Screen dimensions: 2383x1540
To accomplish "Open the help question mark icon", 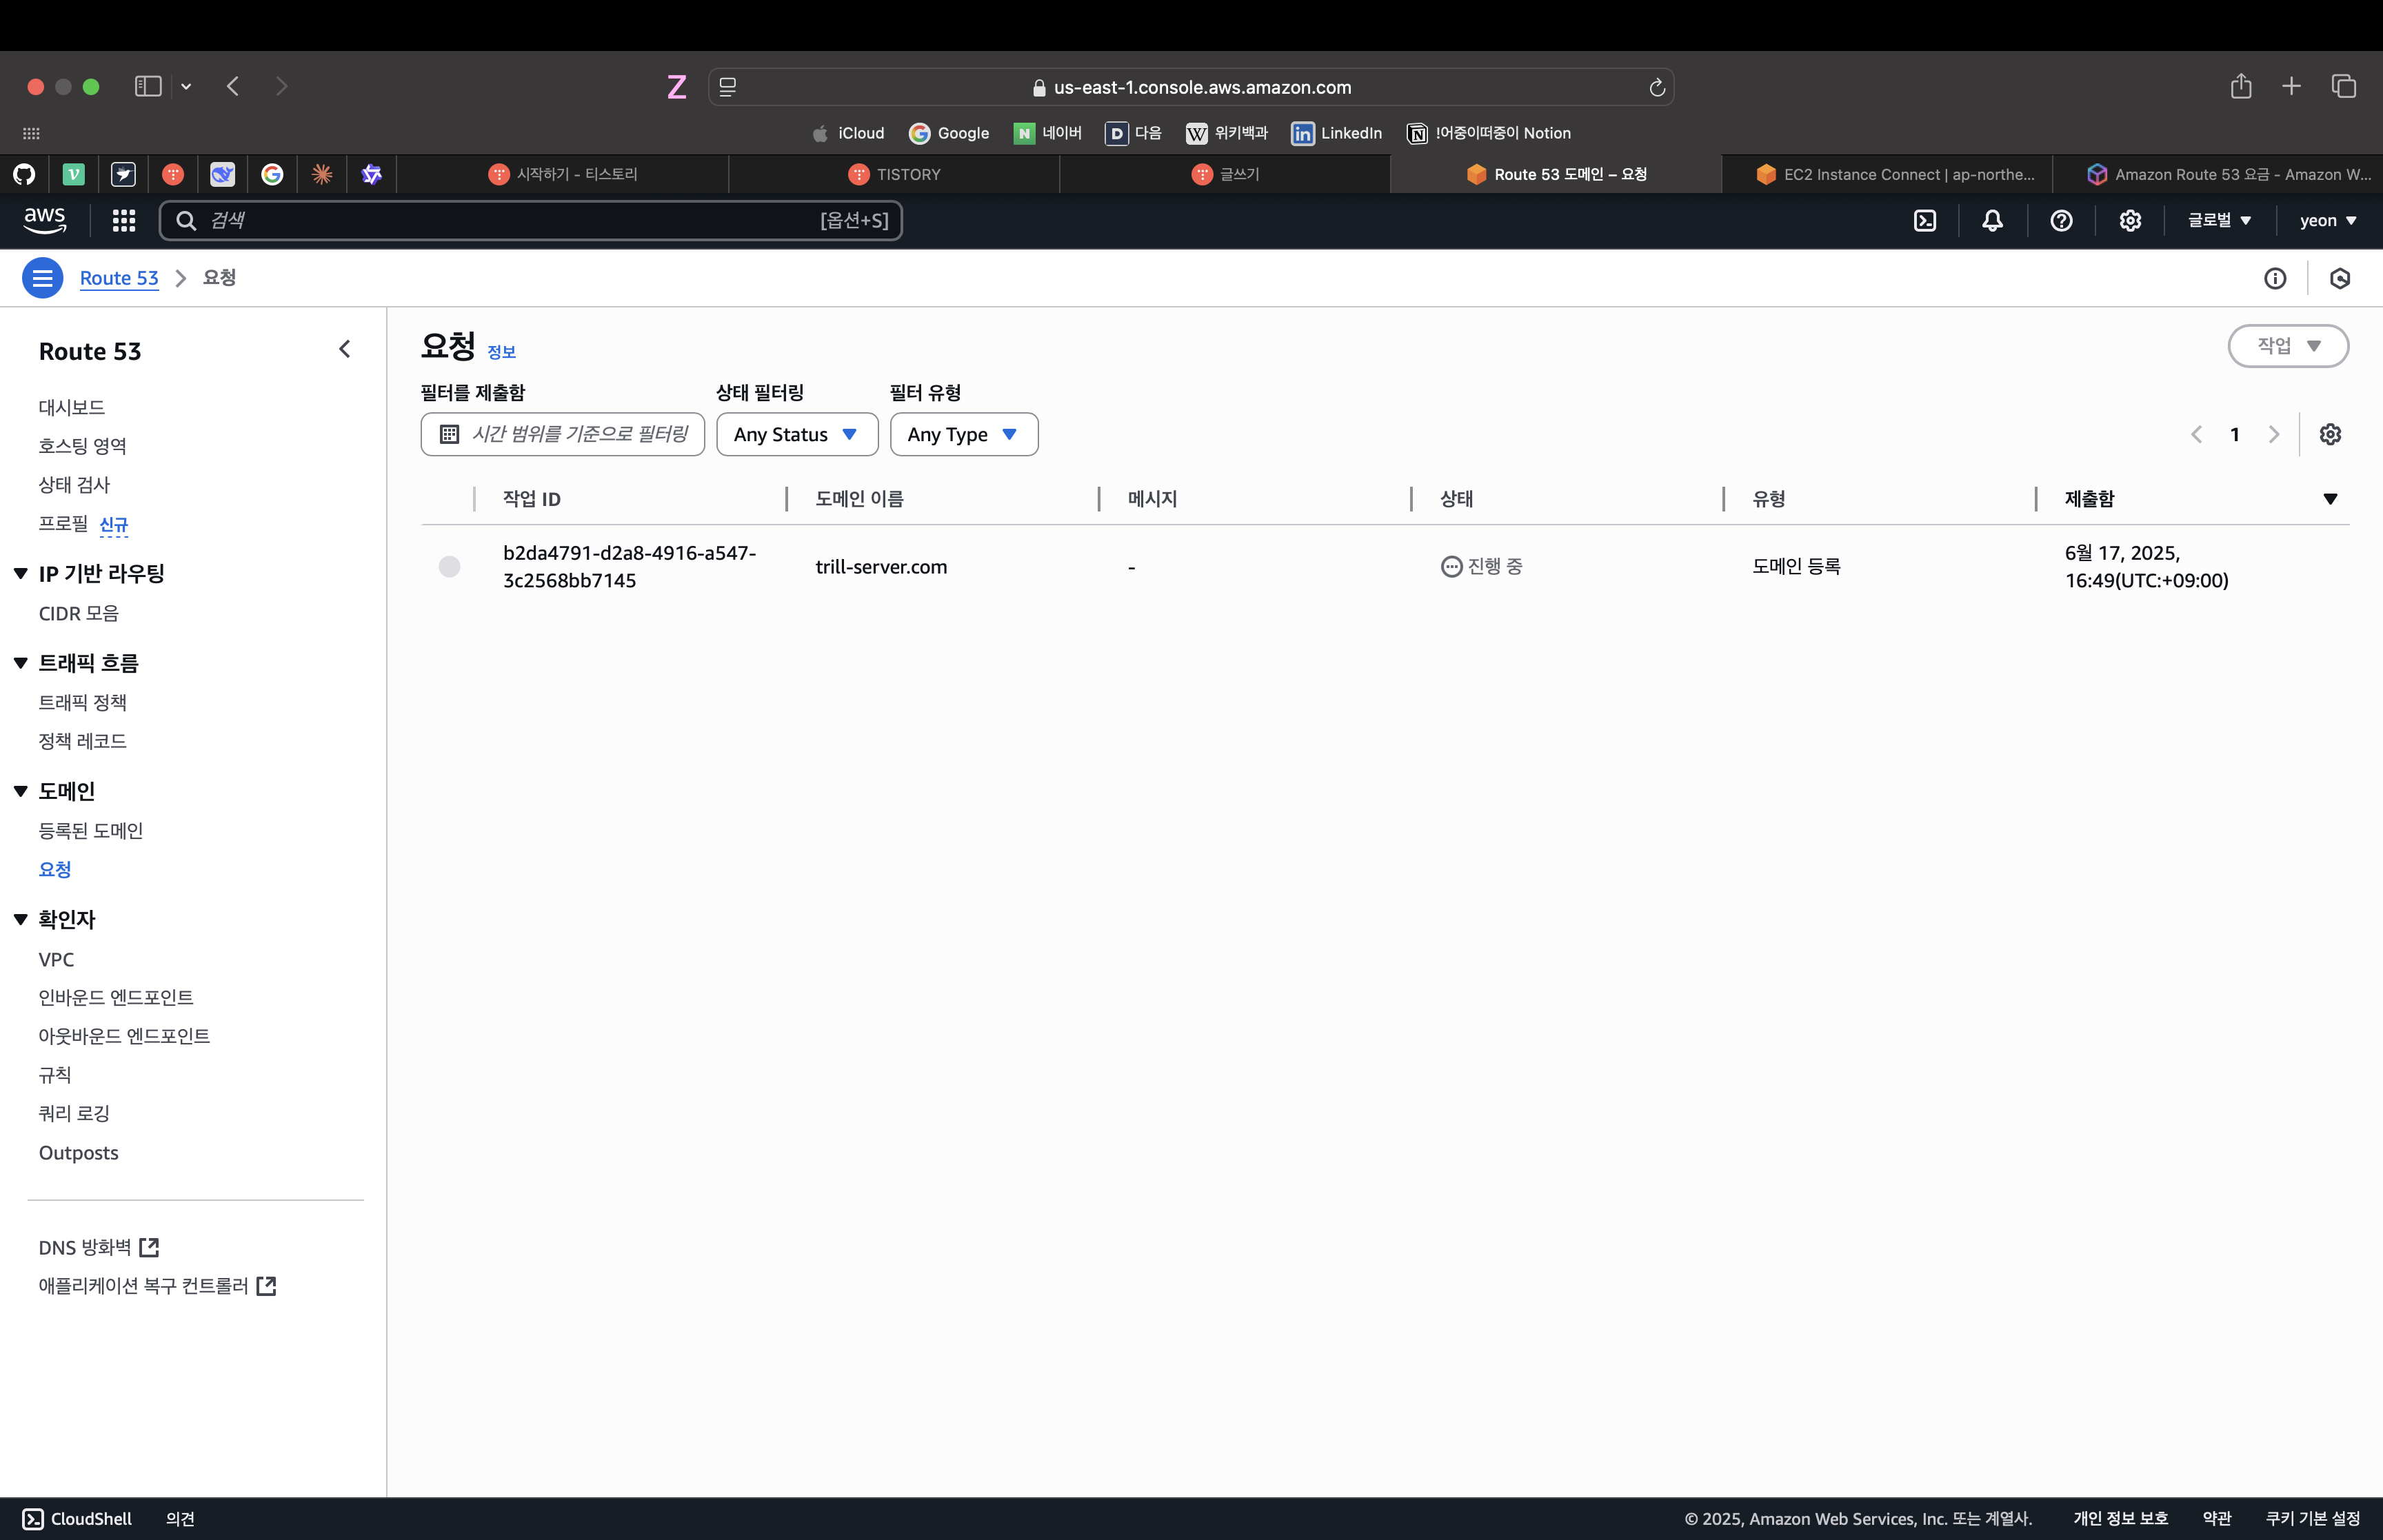I will pos(2061,221).
